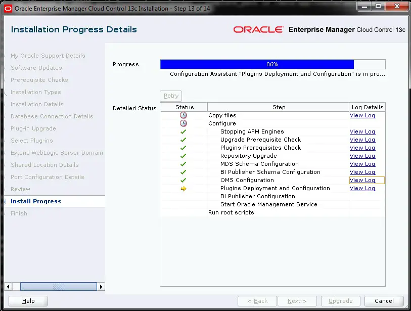Click the Back button
The image size is (411, 311).
click(x=257, y=301)
